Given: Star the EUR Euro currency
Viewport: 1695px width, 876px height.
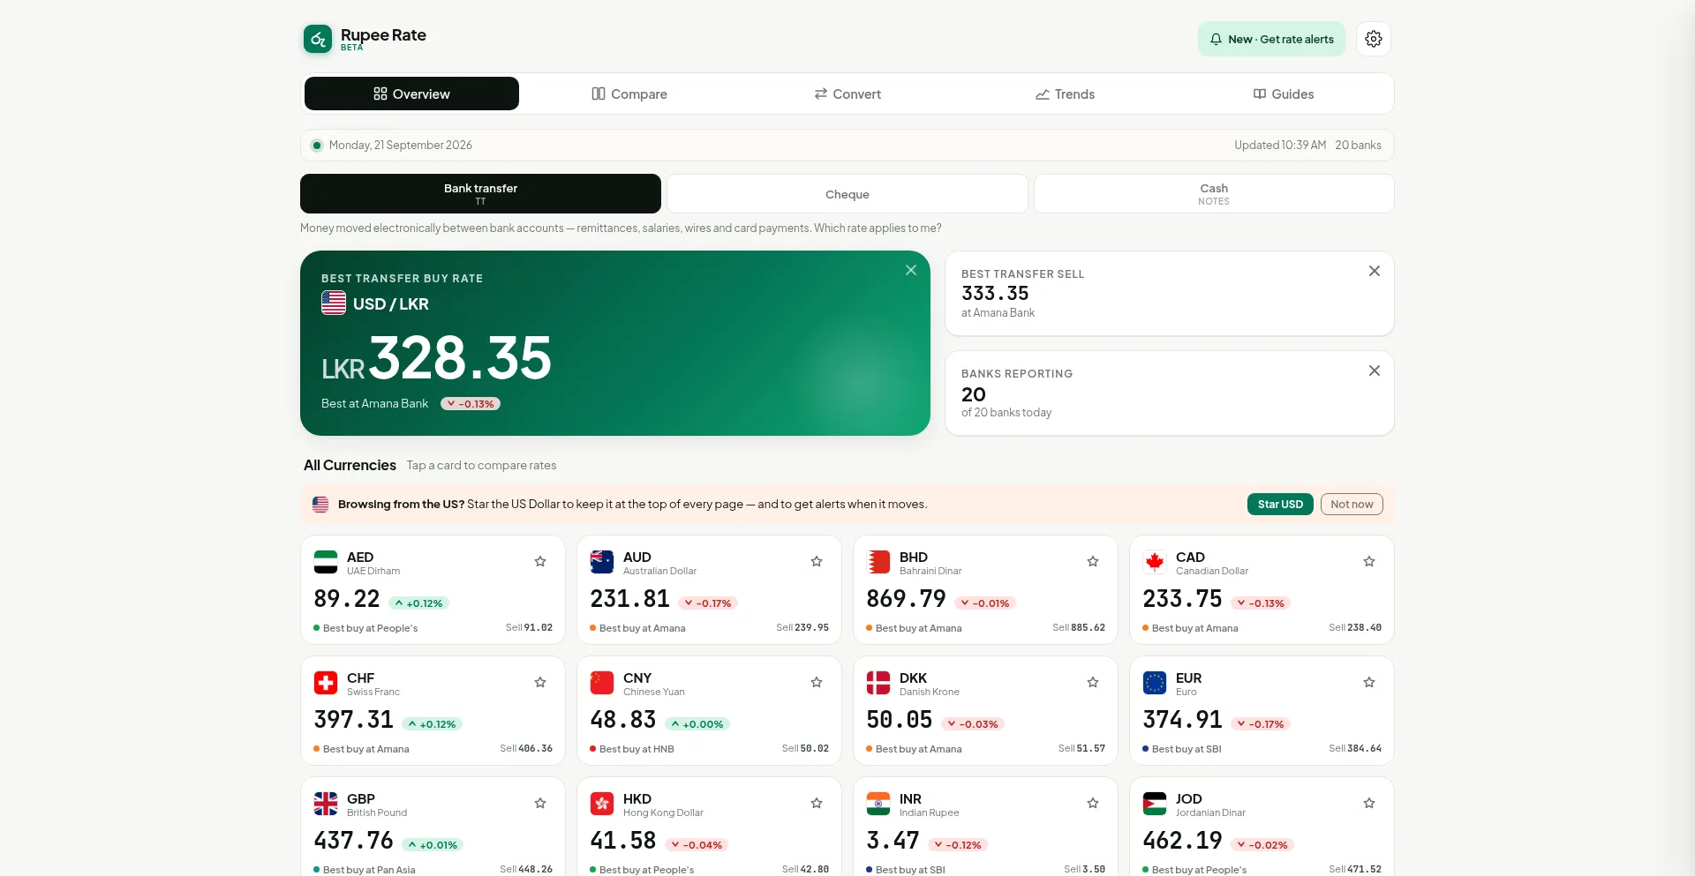Looking at the screenshot, I should click(1369, 682).
